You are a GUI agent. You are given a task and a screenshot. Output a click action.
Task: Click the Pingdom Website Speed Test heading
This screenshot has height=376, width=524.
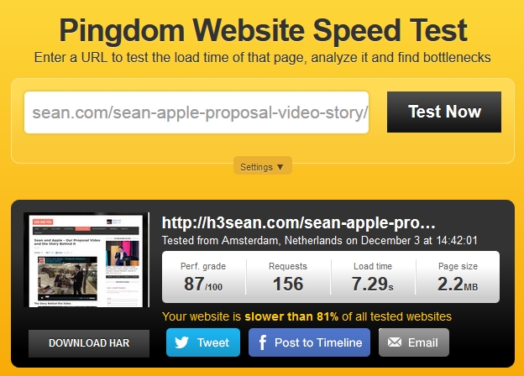click(x=263, y=30)
